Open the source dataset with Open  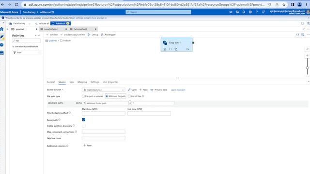[x=132, y=90]
